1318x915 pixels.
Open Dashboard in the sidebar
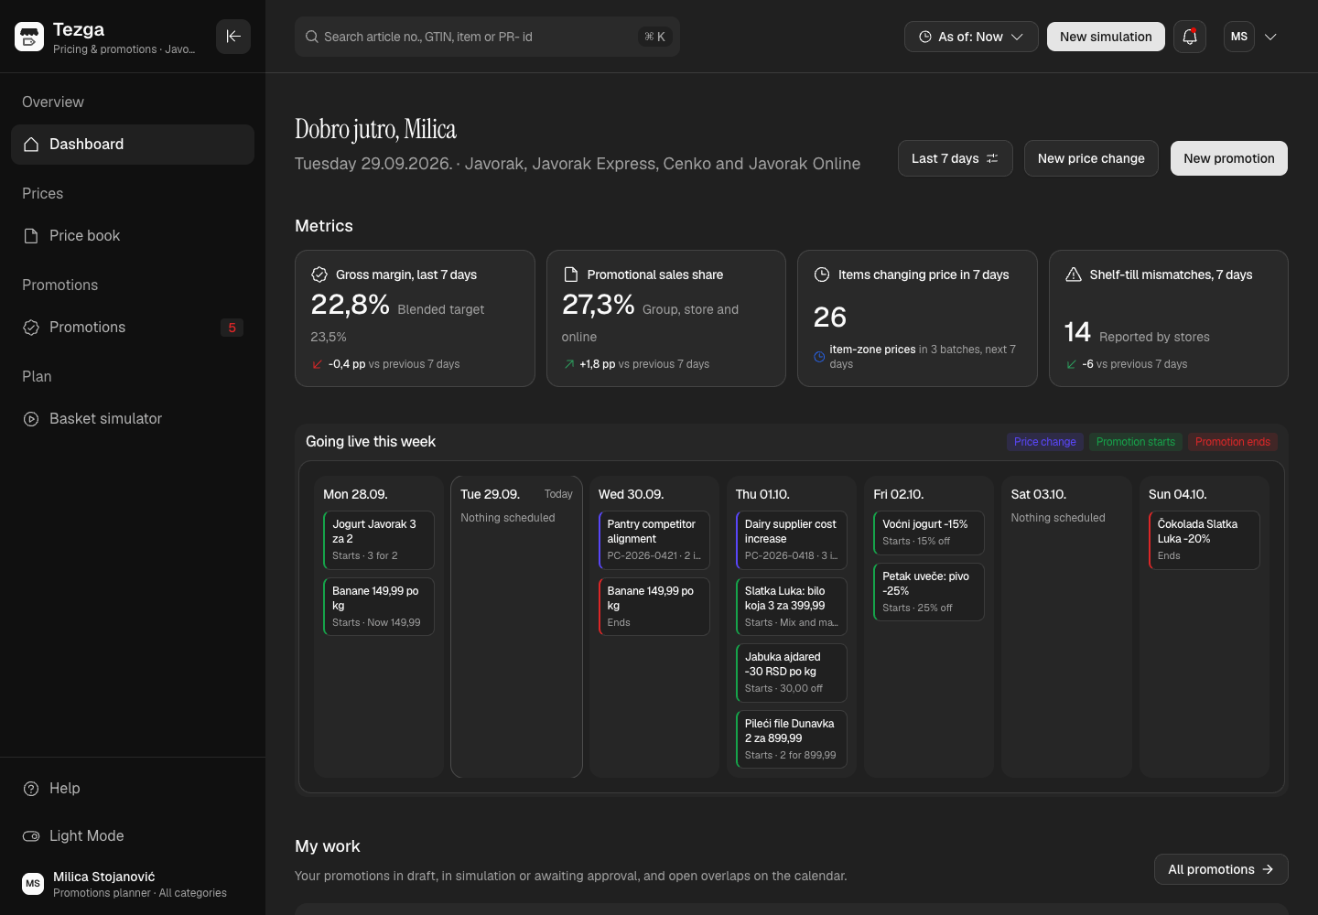pos(133,145)
